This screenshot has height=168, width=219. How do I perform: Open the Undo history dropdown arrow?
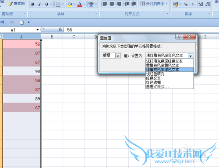(x=7, y=22)
